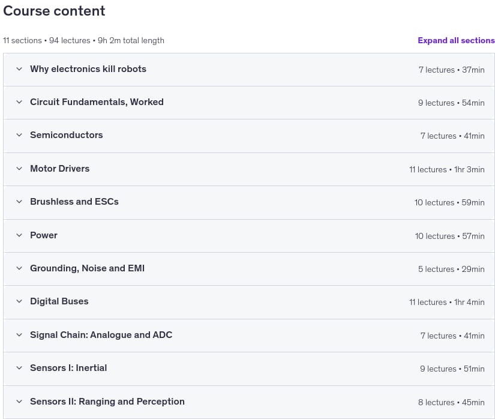Click the Semiconductors section heading
Viewport: 495px width, 419px height.
66,135
